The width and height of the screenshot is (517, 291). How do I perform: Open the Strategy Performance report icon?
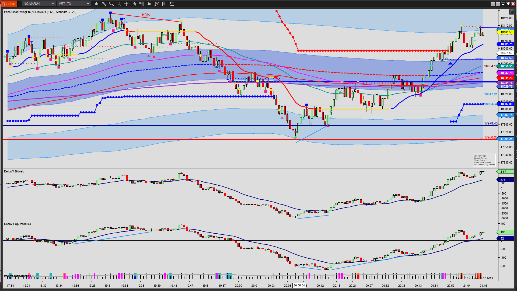click(164, 4)
